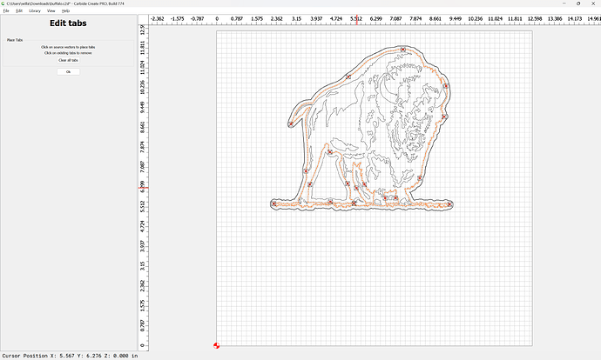
Task: Close the Carbide Create window
Action: click(593, 3)
